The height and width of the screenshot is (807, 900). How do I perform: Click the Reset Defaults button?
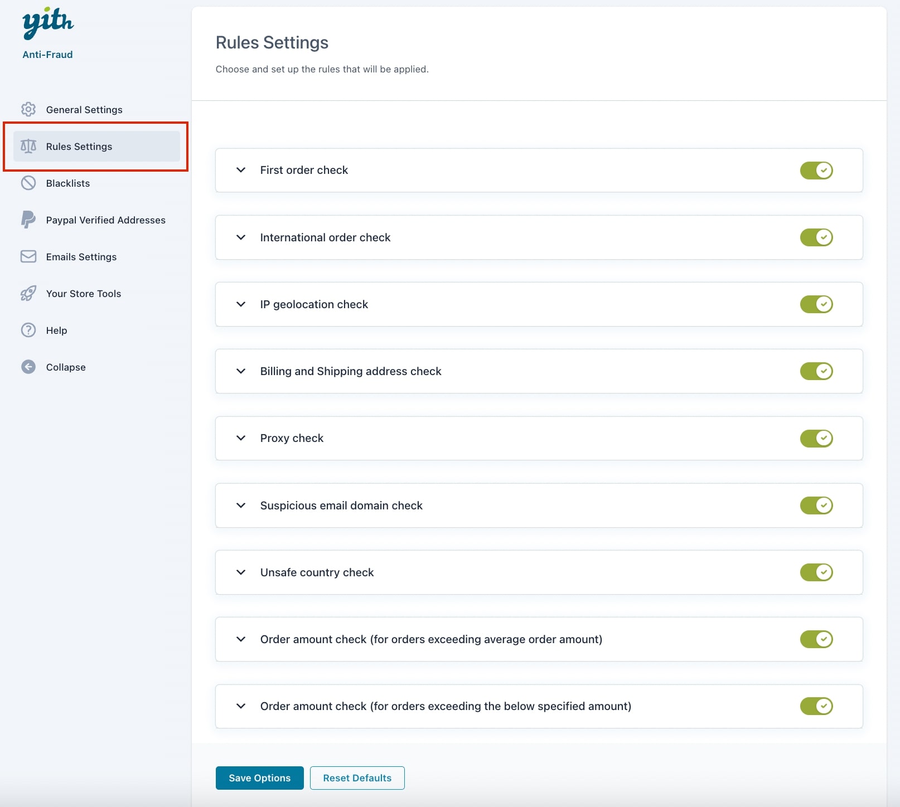point(357,778)
